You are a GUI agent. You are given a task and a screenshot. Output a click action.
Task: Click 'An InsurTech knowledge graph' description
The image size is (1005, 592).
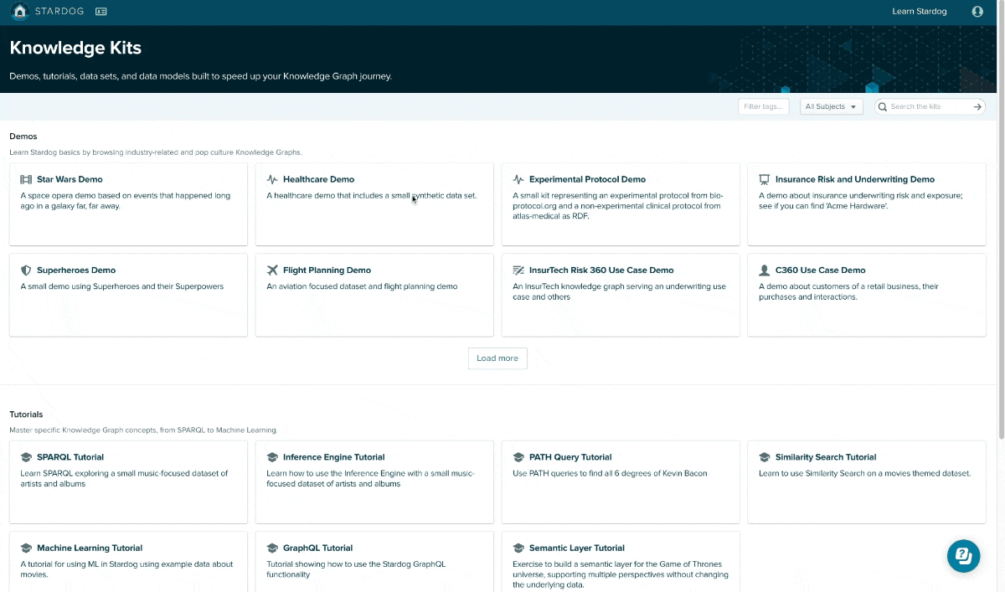pyautogui.click(x=619, y=291)
